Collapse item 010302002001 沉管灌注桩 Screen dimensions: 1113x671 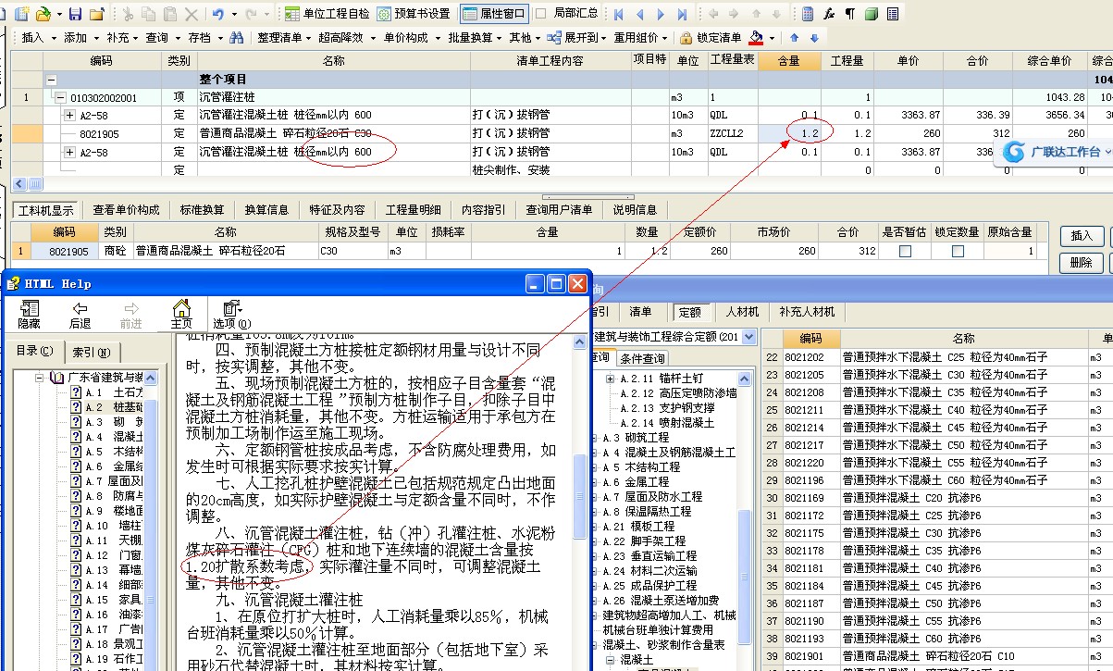pos(60,97)
